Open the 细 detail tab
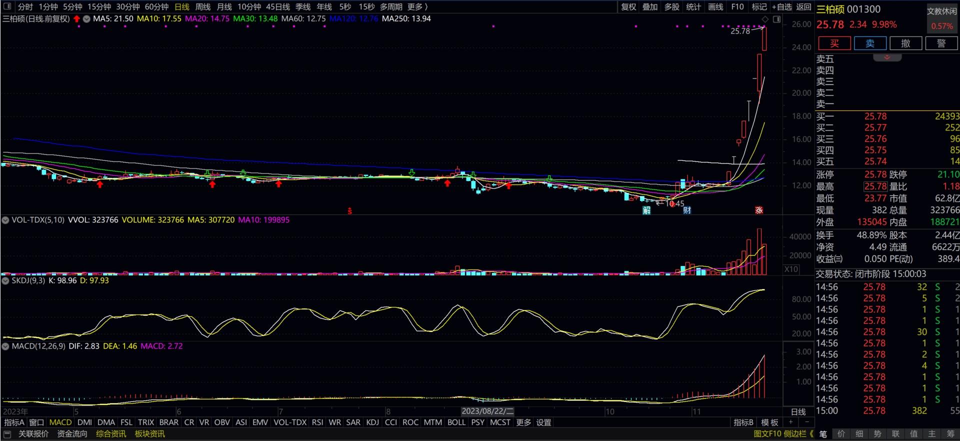This screenshot has width=960, height=441. (859, 434)
